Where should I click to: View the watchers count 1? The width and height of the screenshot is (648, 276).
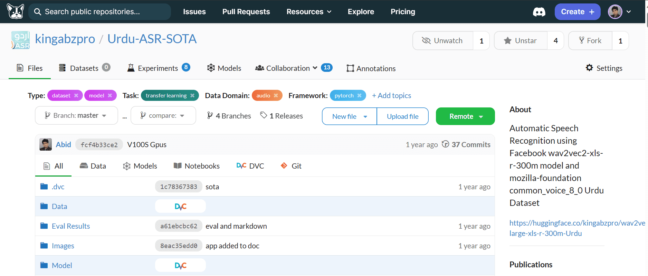click(482, 41)
